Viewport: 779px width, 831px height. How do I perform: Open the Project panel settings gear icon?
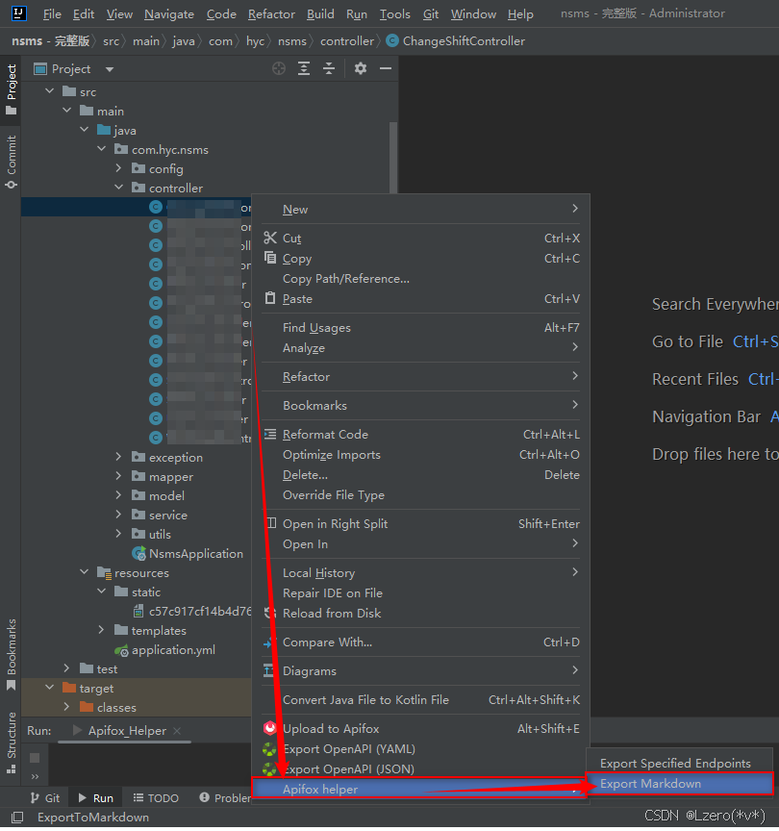(361, 68)
